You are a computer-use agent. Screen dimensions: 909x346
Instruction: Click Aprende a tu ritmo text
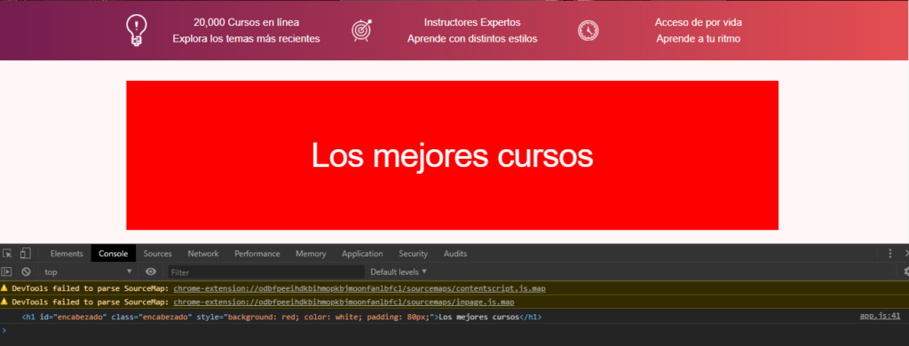tap(698, 39)
